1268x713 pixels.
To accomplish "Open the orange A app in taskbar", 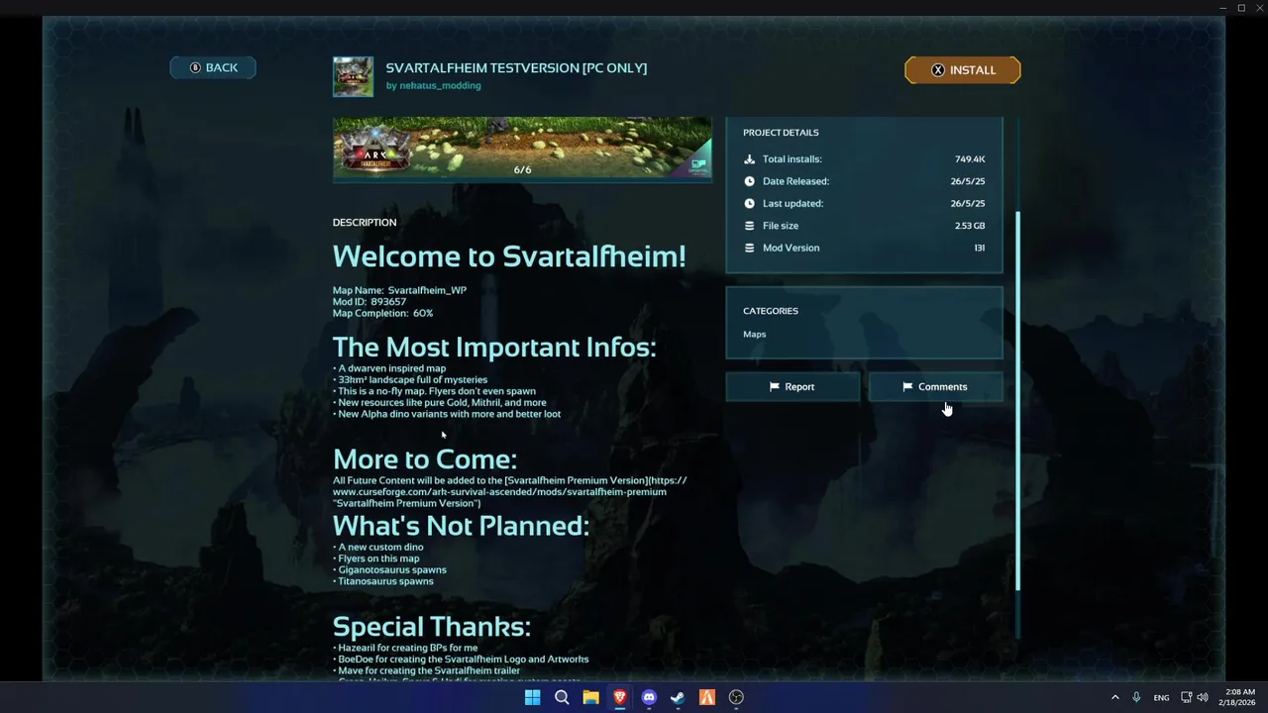I will pos(707,697).
